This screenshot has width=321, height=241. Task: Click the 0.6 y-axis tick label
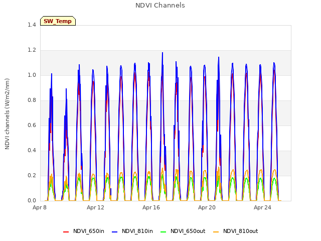(32, 125)
